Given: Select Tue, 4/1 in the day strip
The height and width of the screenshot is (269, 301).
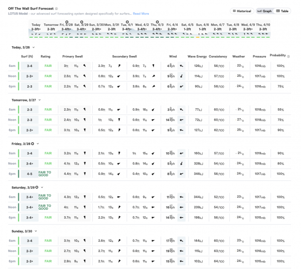Looking at the screenshot, I should (127, 30).
